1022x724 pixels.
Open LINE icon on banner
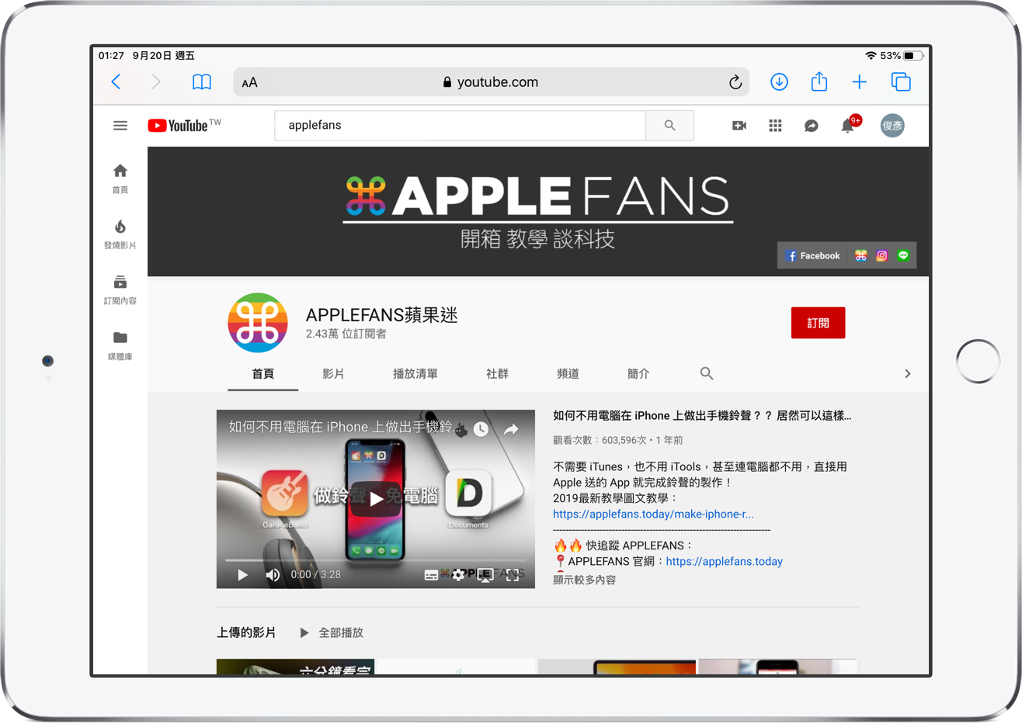903,255
